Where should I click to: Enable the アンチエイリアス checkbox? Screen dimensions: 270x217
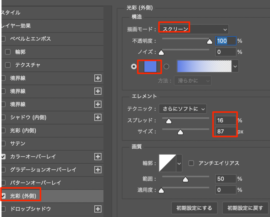pos(191,163)
